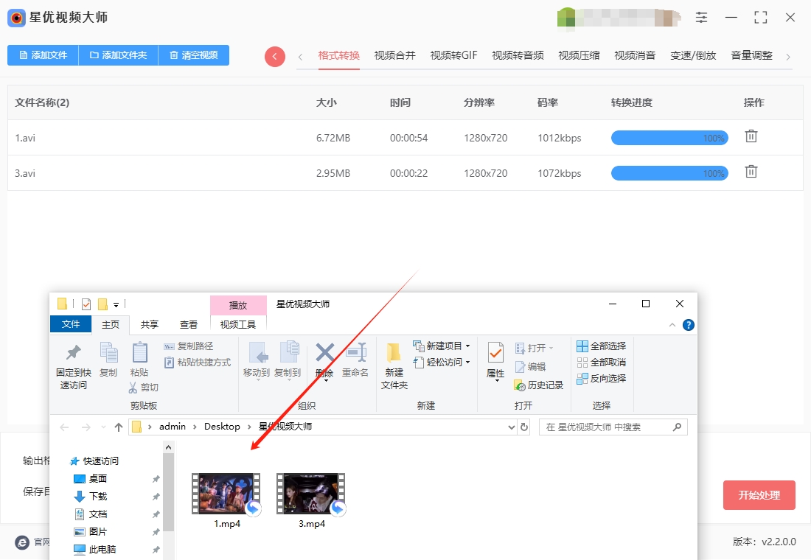The height and width of the screenshot is (560, 811).
Task: Switch to the 视频转音频 tab
Action: 518,55
